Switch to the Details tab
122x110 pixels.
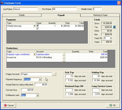tap(22, 15)
